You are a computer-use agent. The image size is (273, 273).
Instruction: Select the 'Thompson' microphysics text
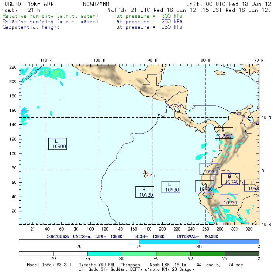pyautogui.click(x=130, y=265)
